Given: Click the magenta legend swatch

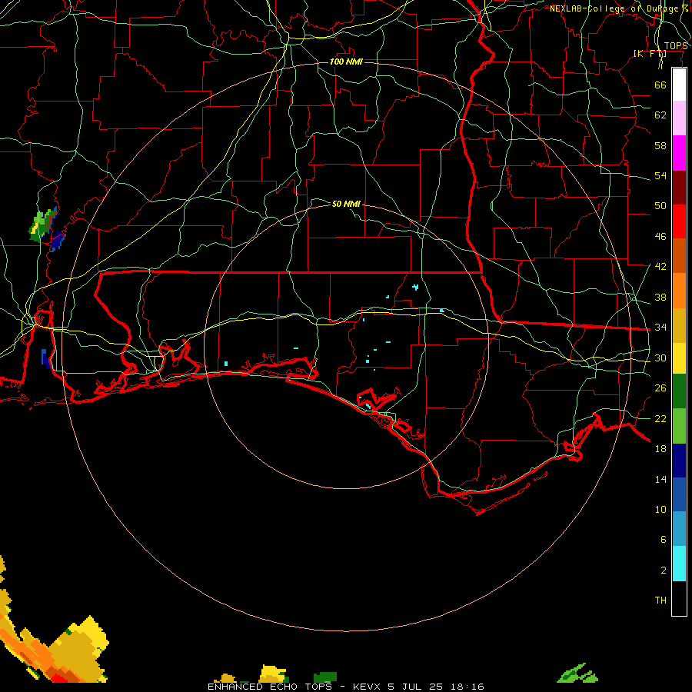Looking at the screenshot, I should tap(679, 153).
